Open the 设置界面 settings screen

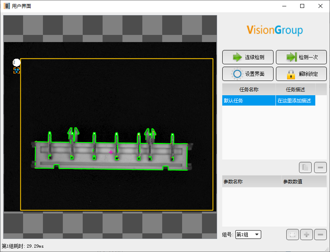[x=248, y=74]
